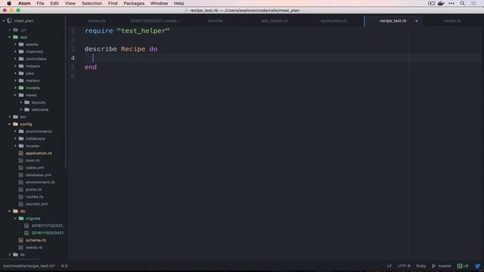Click the blue bird icon in status bar
Image resolution: width=484 pixels, height=272 pixels.
477,266
